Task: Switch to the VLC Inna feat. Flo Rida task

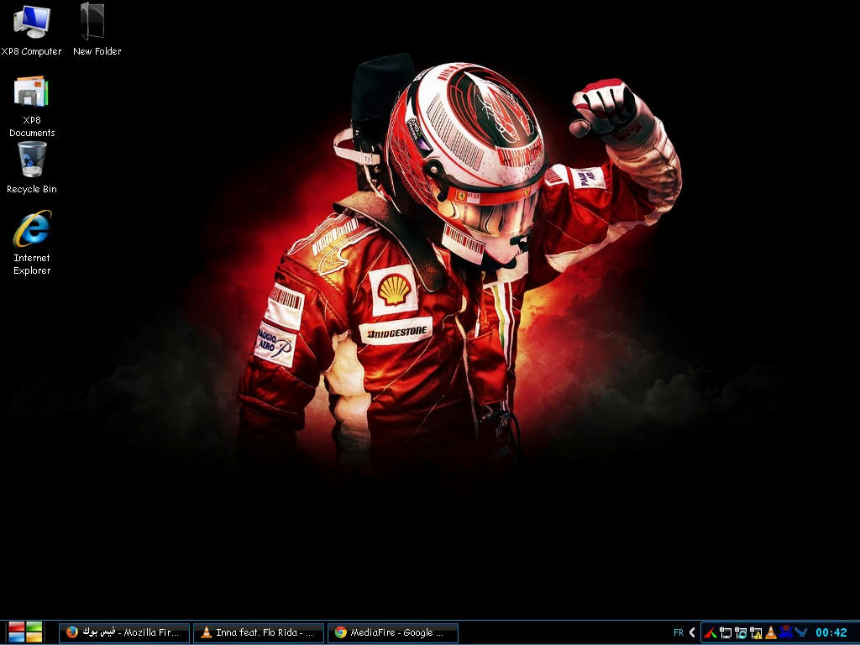Action: (259, 632)
